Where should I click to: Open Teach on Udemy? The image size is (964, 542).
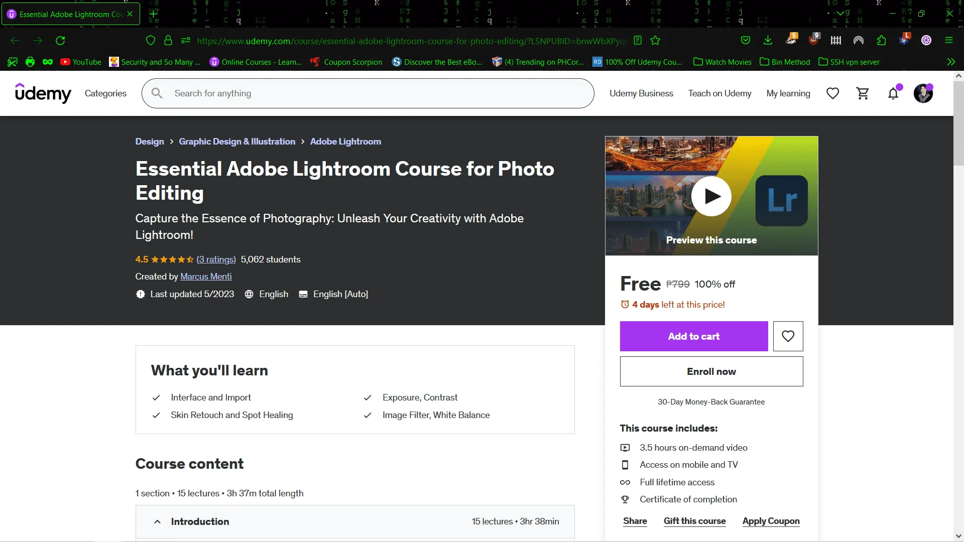[719, 93]
